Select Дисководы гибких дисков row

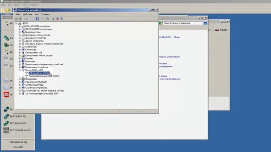38,35
